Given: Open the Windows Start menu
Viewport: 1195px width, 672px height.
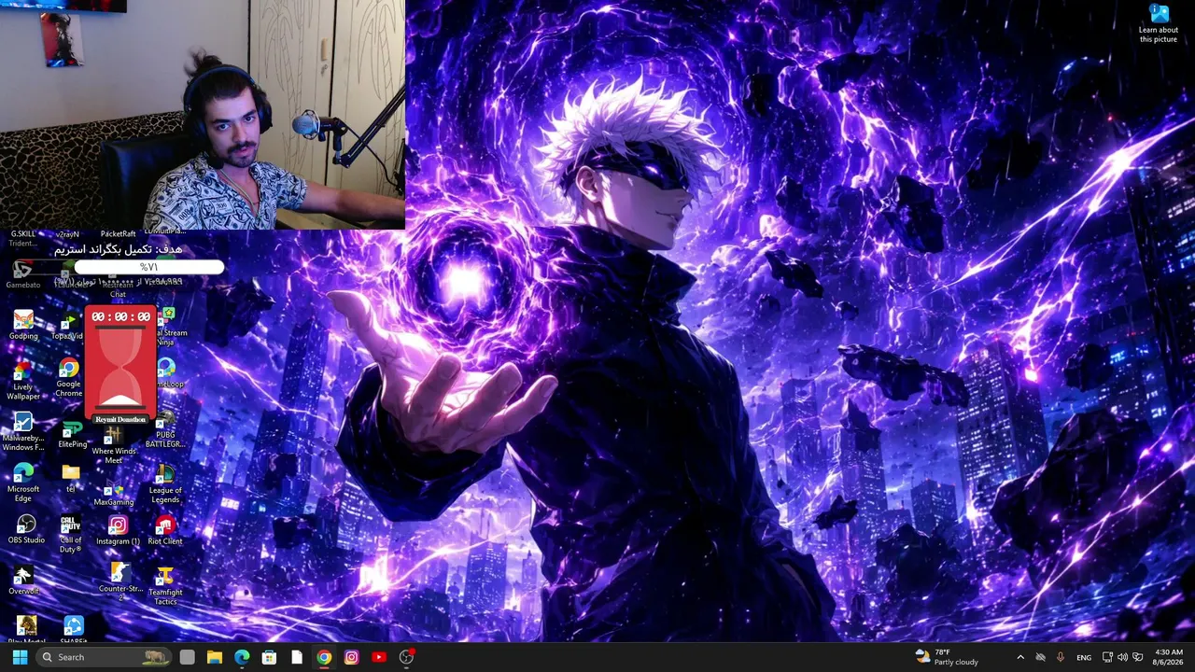Looking at the screenshot, I should click(20, 657).
